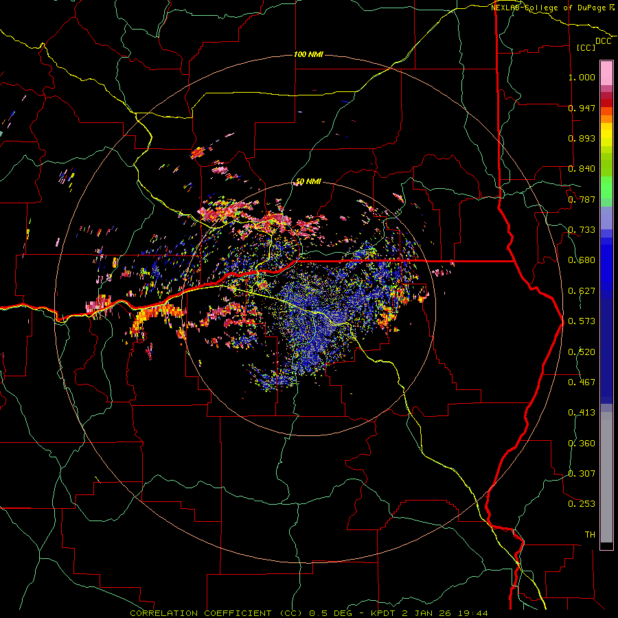Select the 0.787 scale value

(582, 199)
